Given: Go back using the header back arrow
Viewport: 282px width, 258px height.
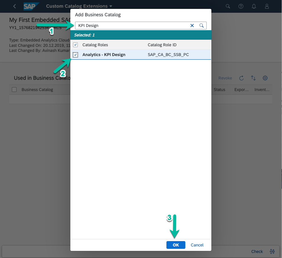Looking at the screenshot, I should pyautogui.click(x=14, y=6).
